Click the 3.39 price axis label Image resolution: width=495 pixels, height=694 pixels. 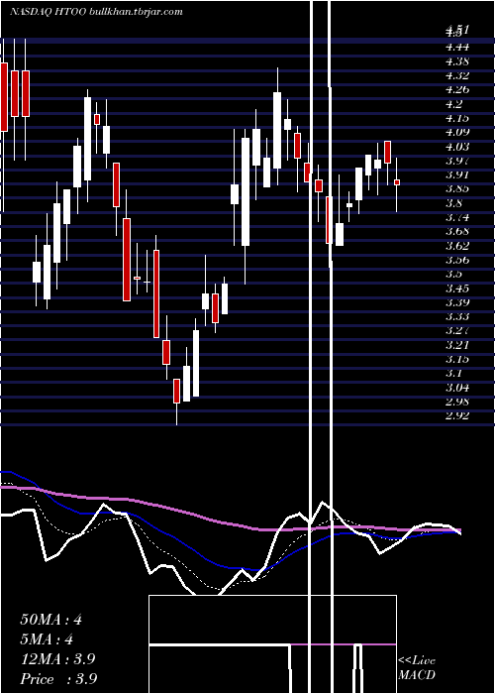[457, 302]
